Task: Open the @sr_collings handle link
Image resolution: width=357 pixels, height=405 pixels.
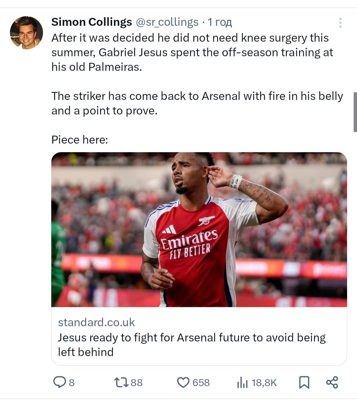Action: coord(167,22)
